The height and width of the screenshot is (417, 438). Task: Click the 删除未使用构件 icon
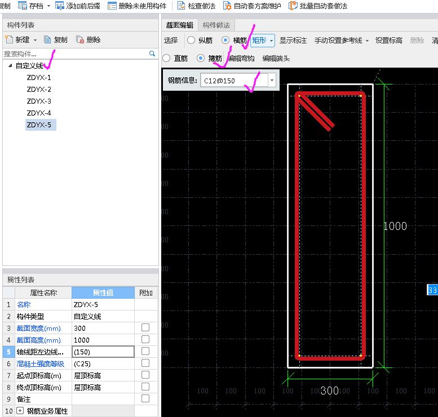click(x=112, y=6)
